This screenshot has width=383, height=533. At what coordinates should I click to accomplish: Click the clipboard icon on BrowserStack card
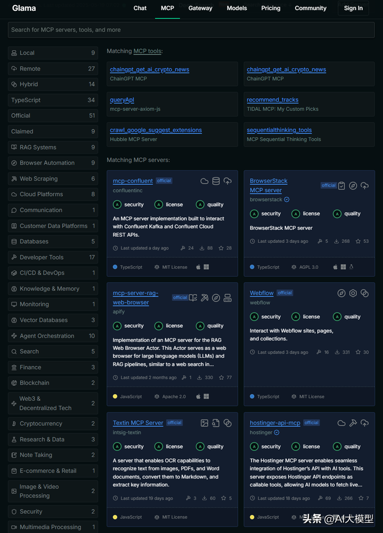[342, 185]
